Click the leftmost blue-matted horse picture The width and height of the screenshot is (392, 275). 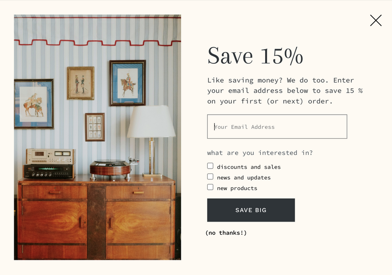coord(34,104)
